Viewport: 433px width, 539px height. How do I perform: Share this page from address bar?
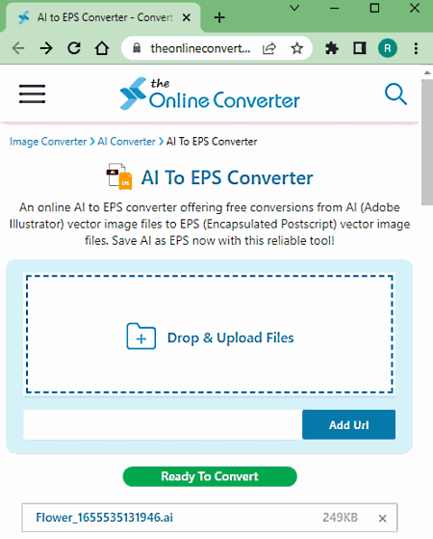269,48
